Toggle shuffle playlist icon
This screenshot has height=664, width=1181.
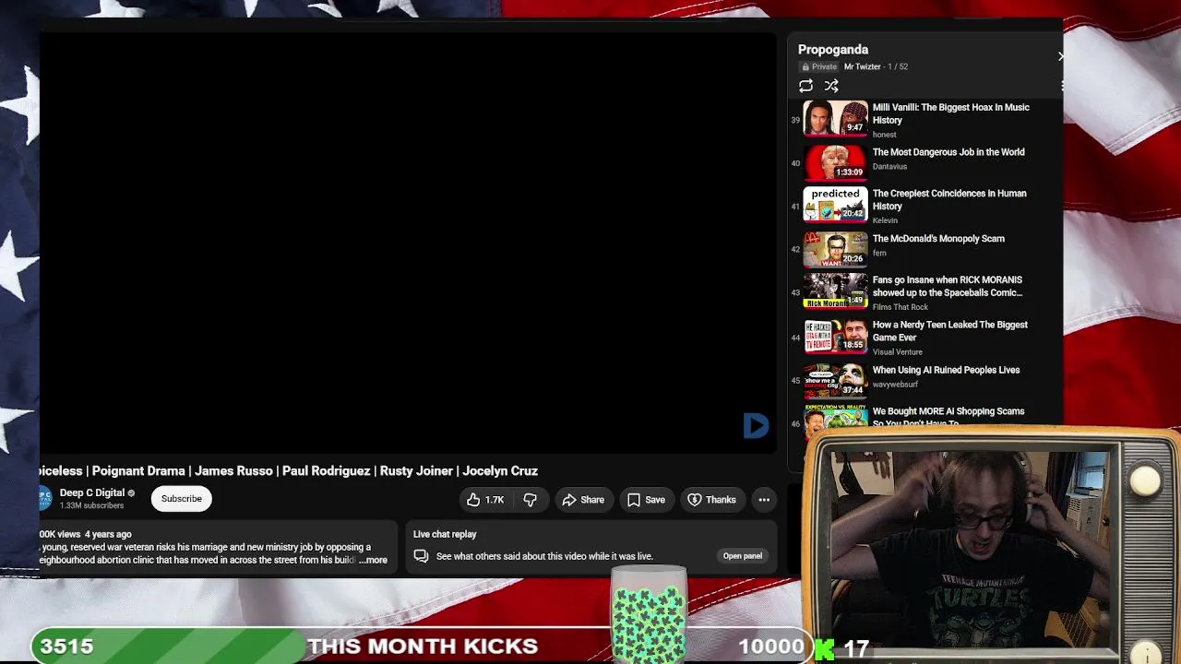point(831,86)
